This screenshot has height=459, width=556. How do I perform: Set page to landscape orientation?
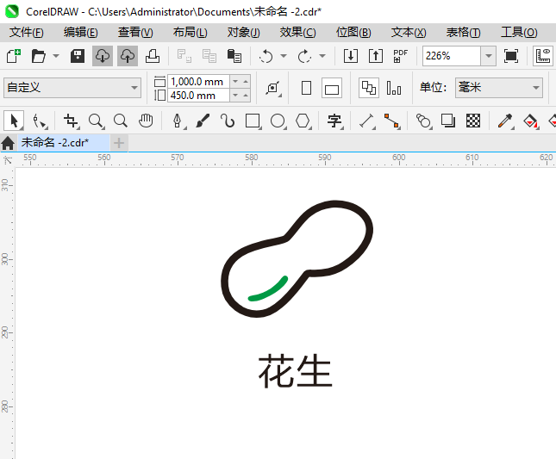click(332, 88)
